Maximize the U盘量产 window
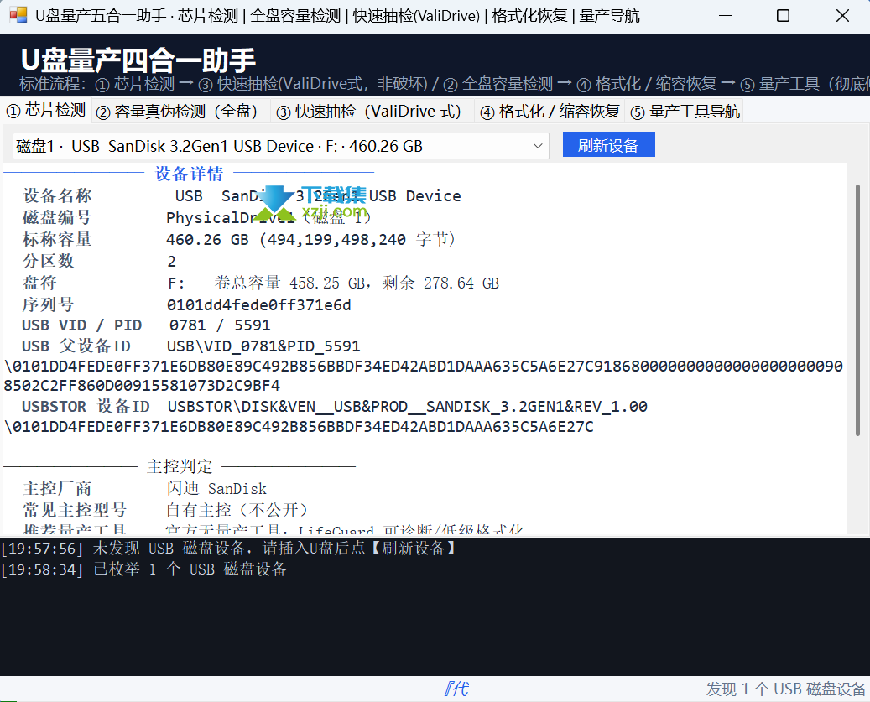 tap(783, 16)
